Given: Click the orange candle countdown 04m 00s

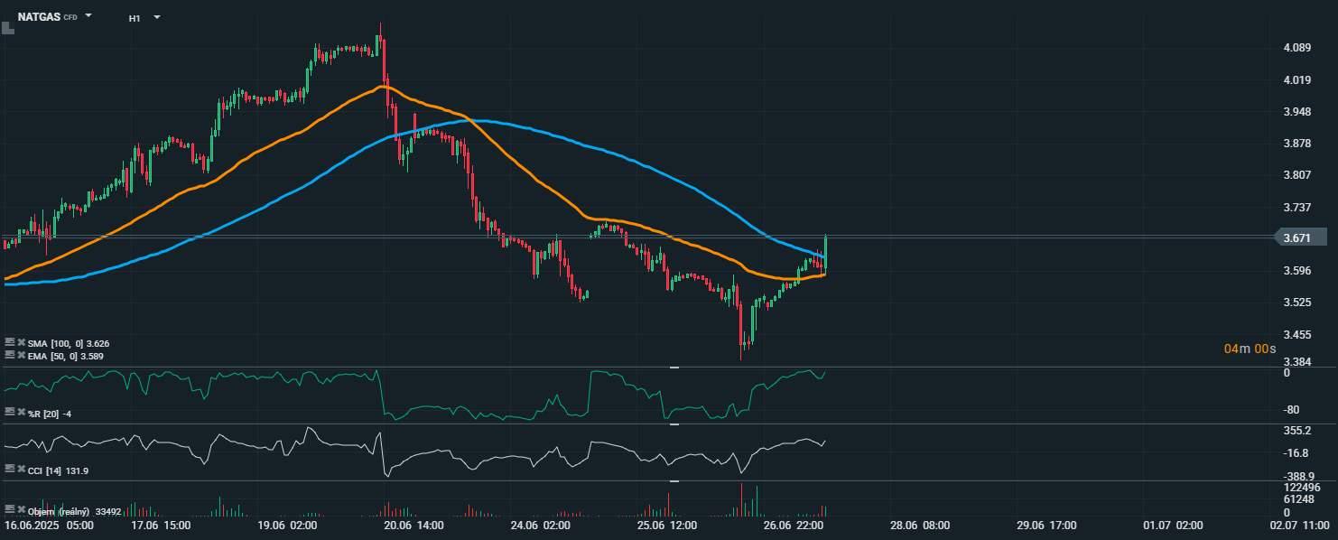Looking at the screenshot, I should click(1250, 349).
